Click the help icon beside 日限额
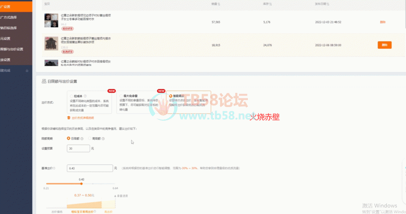This screenshot has height=214, width=406. (x=82, y=139)
